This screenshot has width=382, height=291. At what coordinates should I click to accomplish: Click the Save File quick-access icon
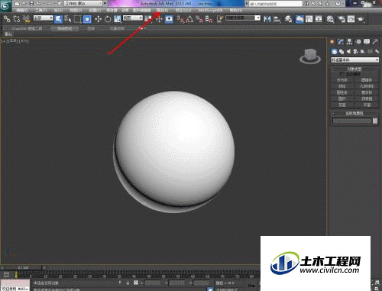click(x=31, y=4)
